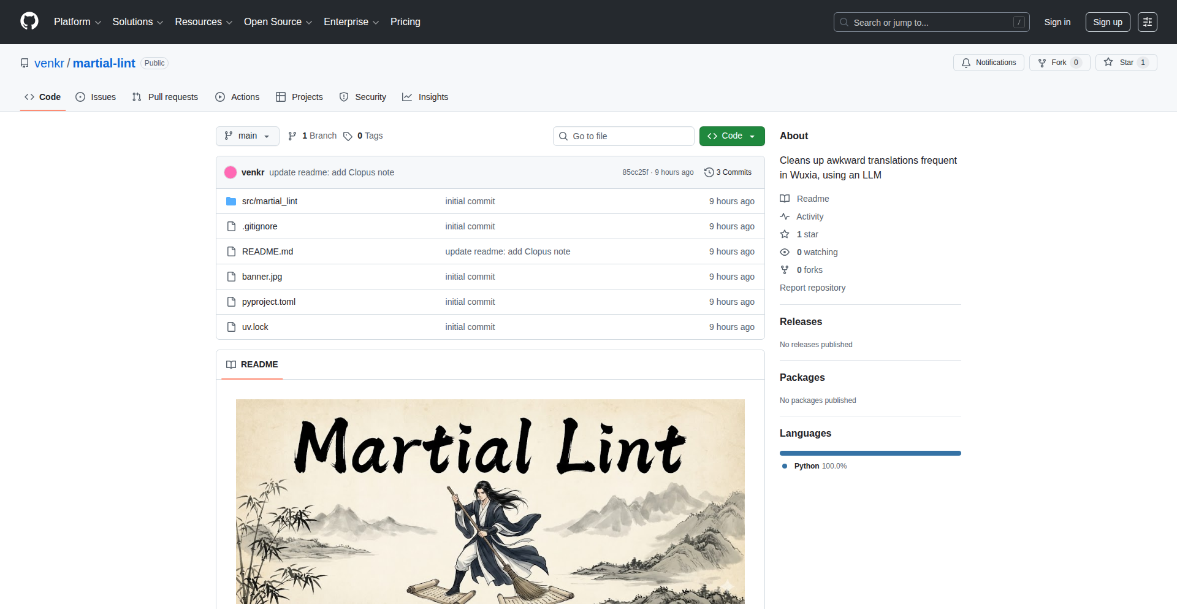Click the Go to file field
Image resolution: width=1177 pixels, height=609 pixels.
(623, 136)
